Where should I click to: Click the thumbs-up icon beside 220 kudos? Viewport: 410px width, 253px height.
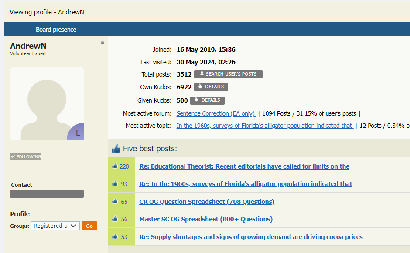pyautogui.click(x=115, y=166)
